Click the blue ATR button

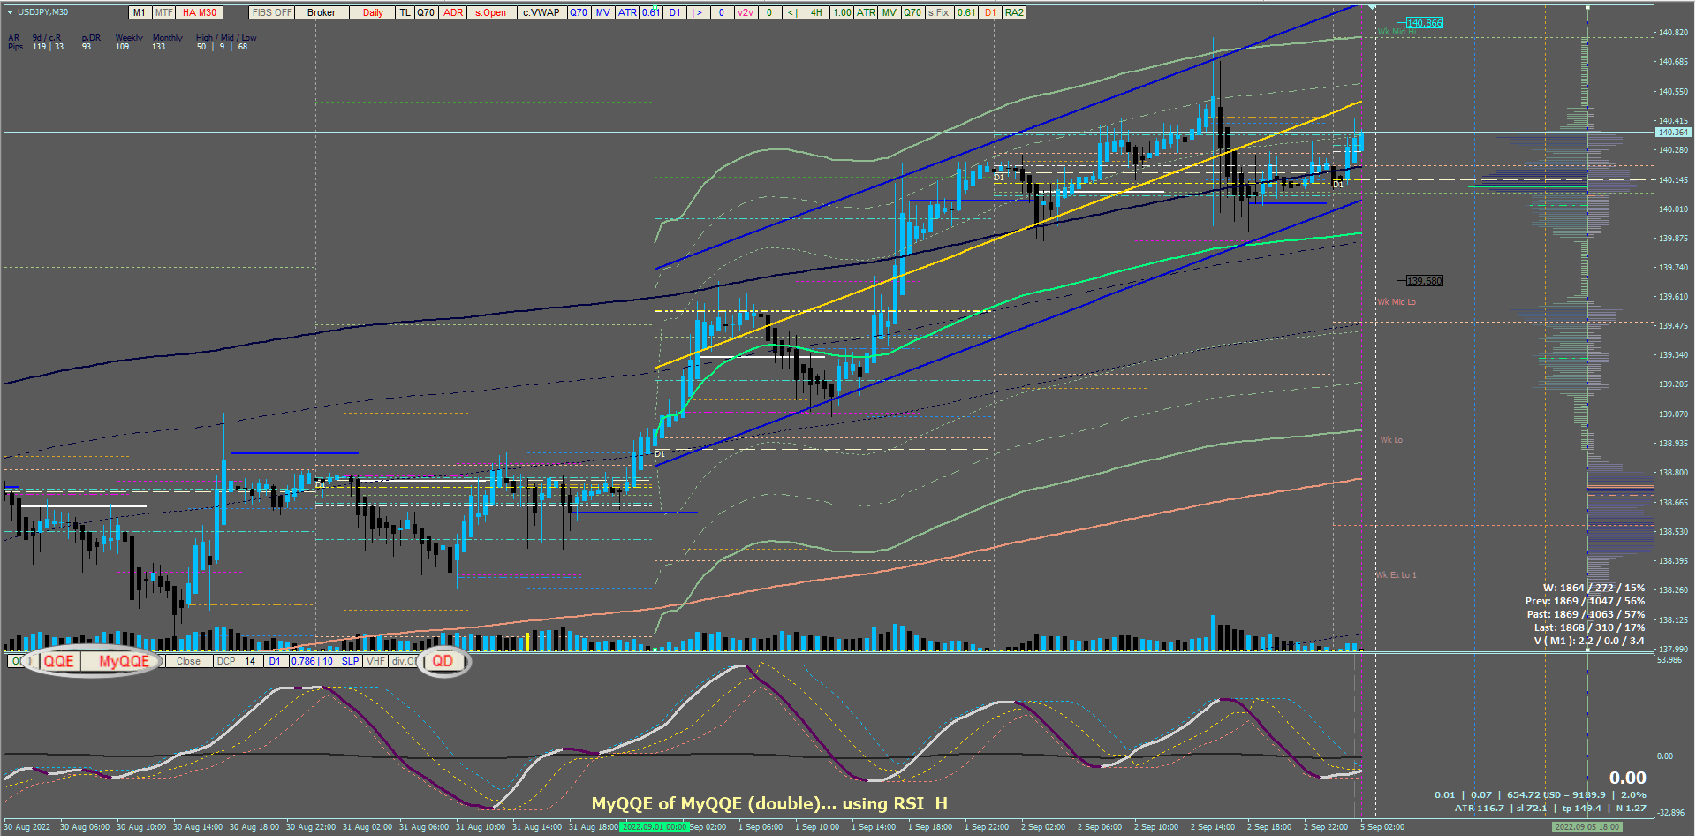(627, 12)
